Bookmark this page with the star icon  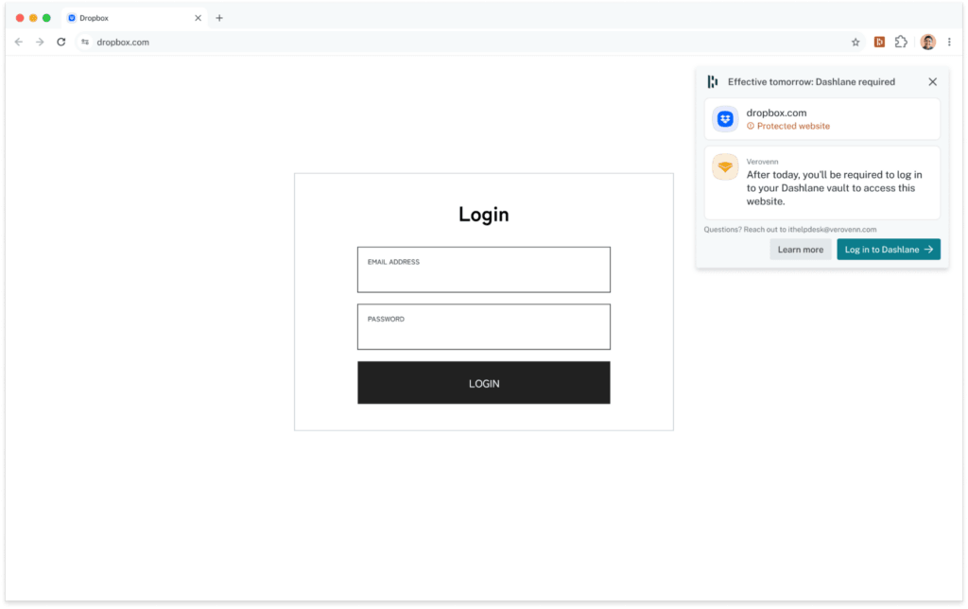[x=855, y=42]
